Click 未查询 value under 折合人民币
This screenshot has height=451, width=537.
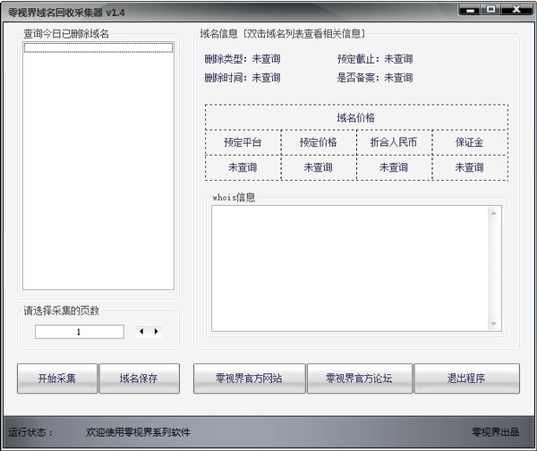pos(394,167)
